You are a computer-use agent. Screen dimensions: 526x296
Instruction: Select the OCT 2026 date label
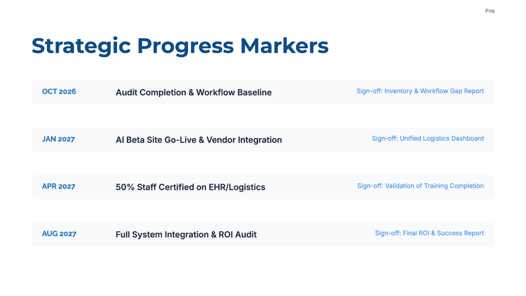[59, 92]
